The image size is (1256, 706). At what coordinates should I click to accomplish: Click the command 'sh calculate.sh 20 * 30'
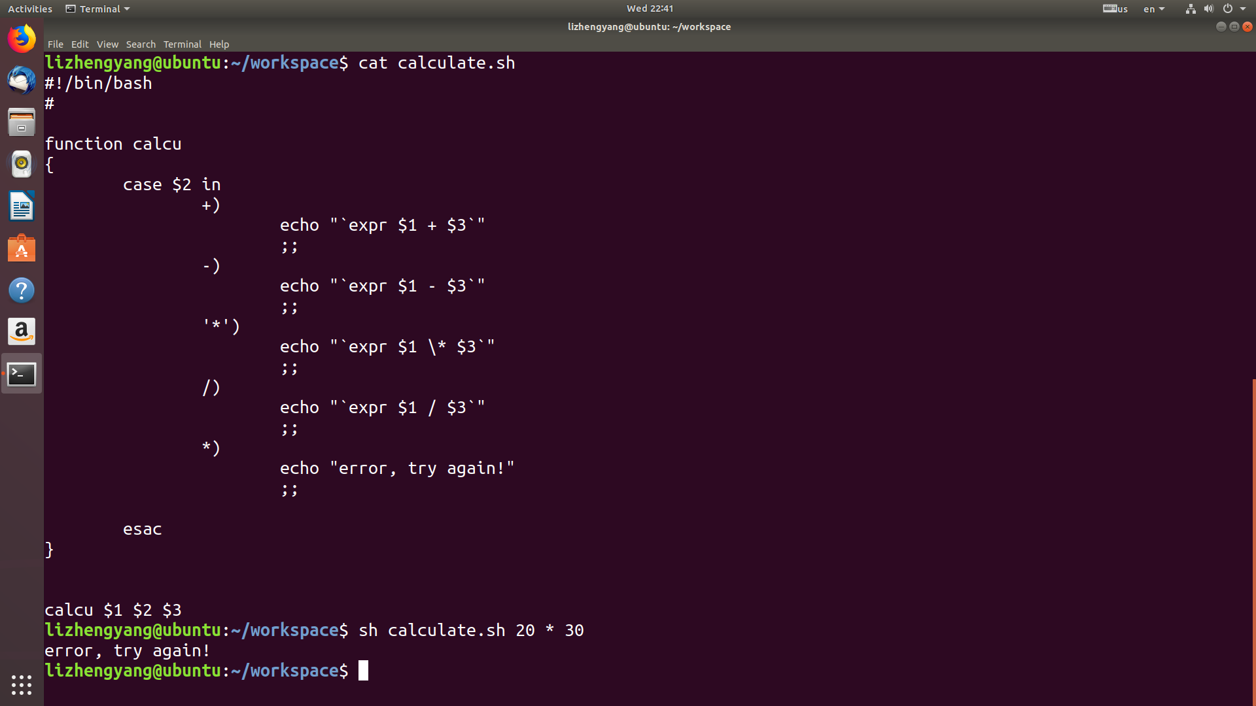click(x=471, y=630)
